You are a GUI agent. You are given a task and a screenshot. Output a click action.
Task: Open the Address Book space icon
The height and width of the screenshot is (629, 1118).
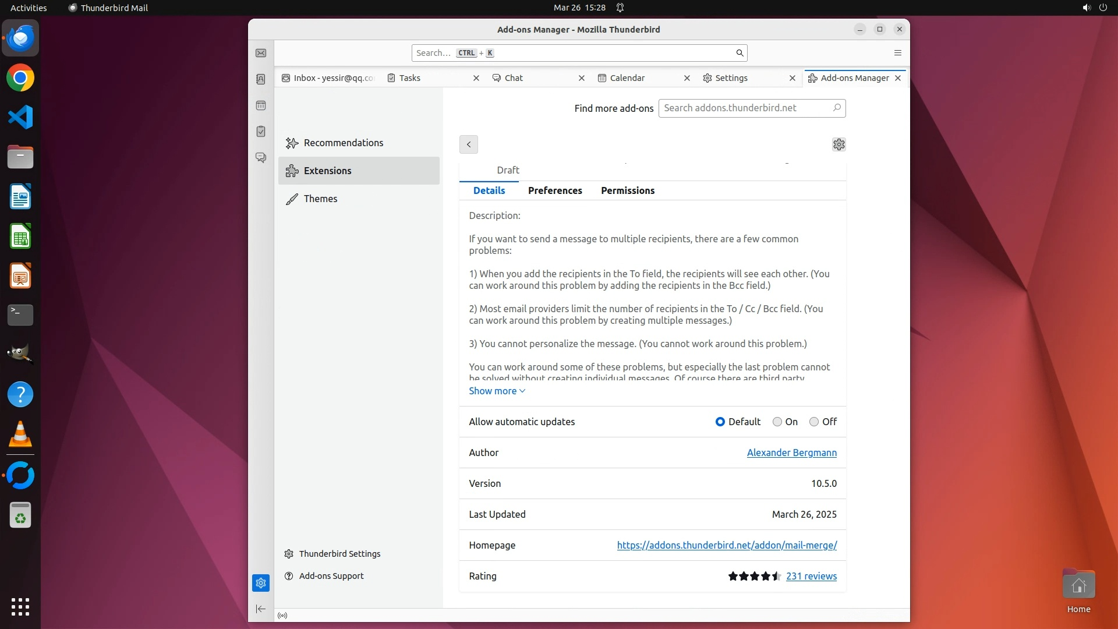(x=261, y=79)
